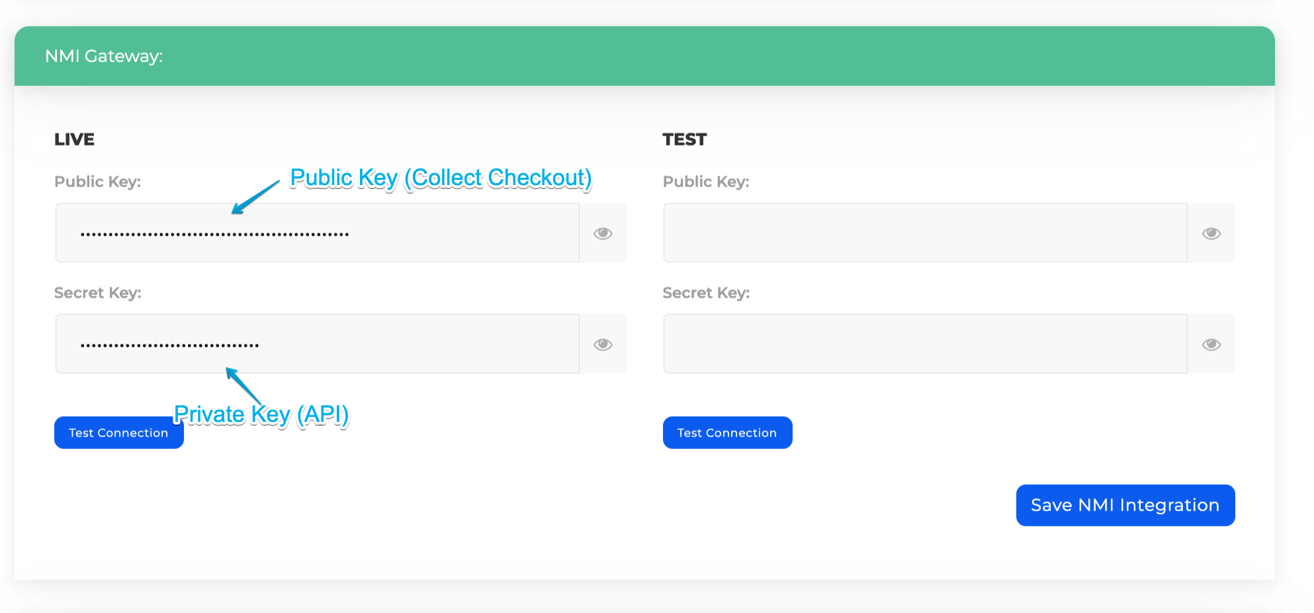Click the LIVE Public Key input field
This screenshot has height=613, width=1314.
coord(318,233)
